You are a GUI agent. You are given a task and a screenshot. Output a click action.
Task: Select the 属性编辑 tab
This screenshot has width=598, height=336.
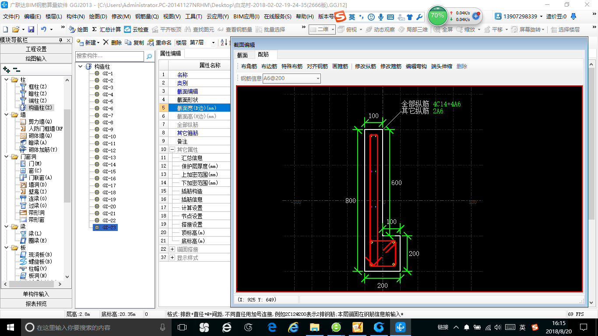(x=170, y=53)
